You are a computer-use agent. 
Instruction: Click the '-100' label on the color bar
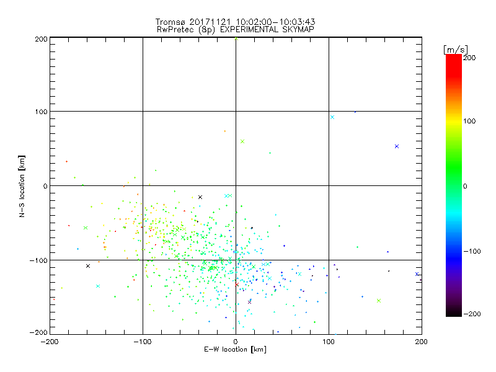(x=472, y=251)
